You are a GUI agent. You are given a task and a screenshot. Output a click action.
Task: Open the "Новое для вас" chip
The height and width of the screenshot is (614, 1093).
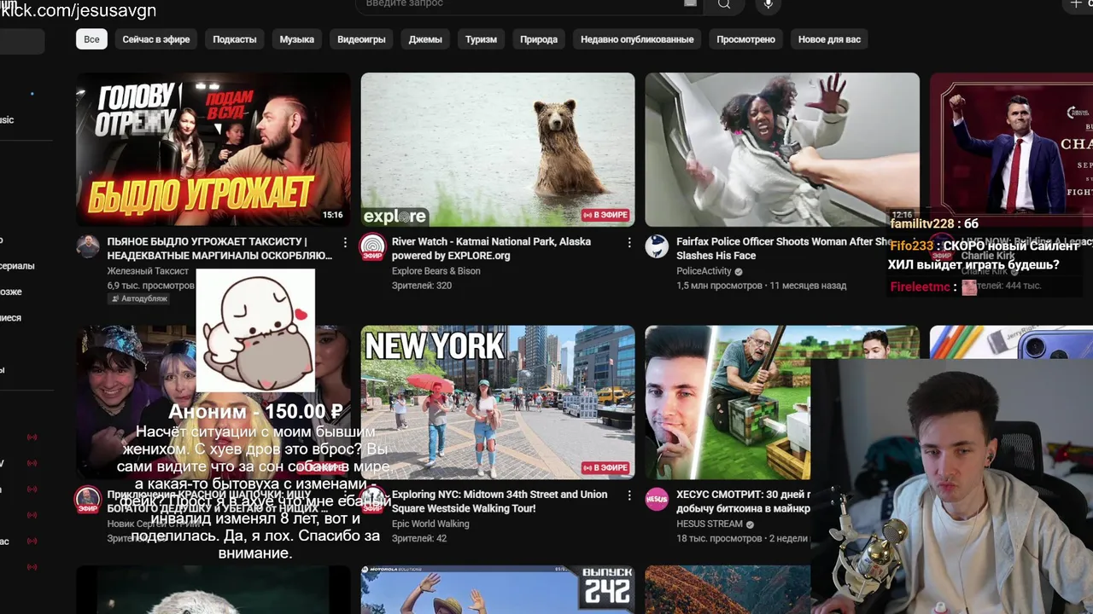(829, 39)
